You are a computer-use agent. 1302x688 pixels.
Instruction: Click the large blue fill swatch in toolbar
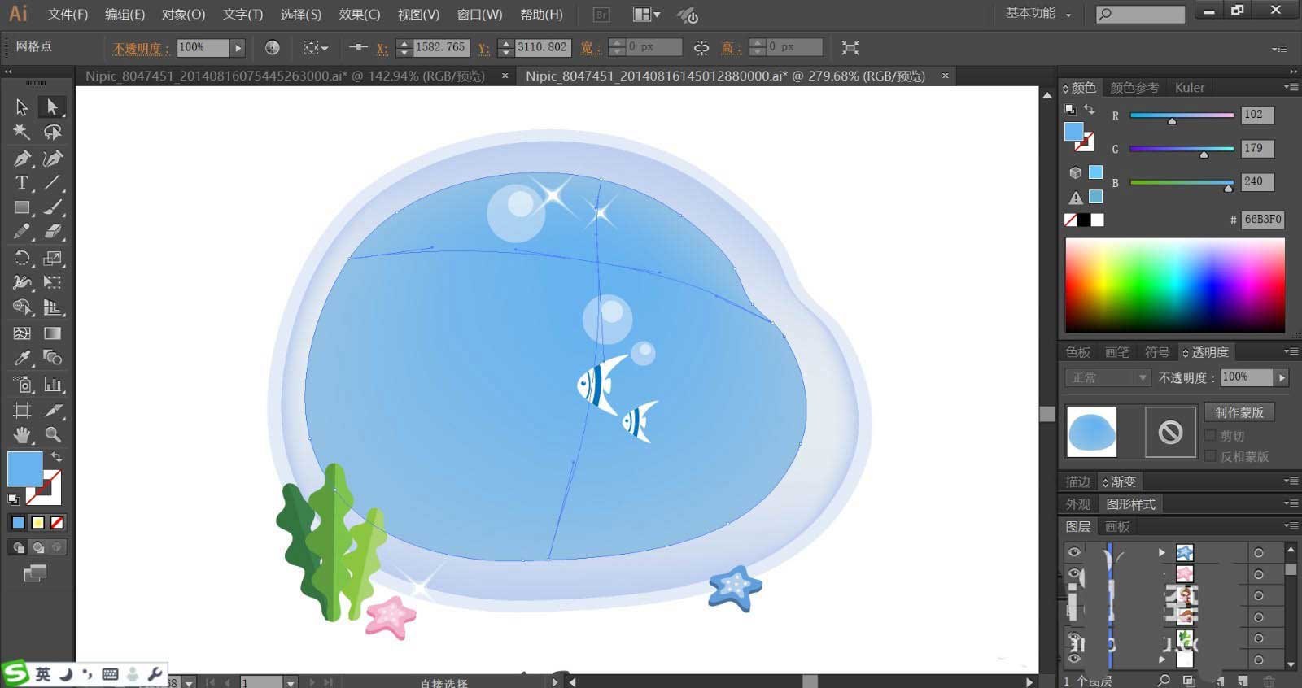(x=24, y=469)
